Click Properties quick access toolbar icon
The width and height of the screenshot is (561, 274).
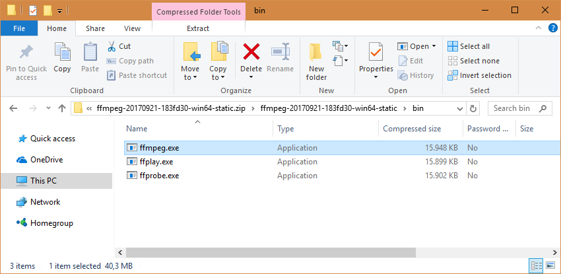32,11
